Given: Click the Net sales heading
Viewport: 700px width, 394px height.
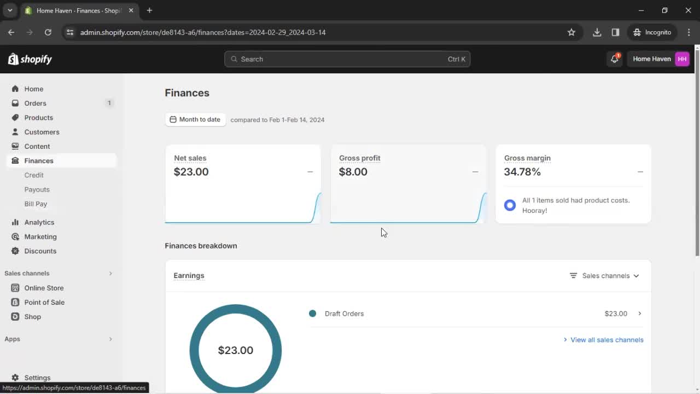Looking at the screenshot, I should point(190,158).
